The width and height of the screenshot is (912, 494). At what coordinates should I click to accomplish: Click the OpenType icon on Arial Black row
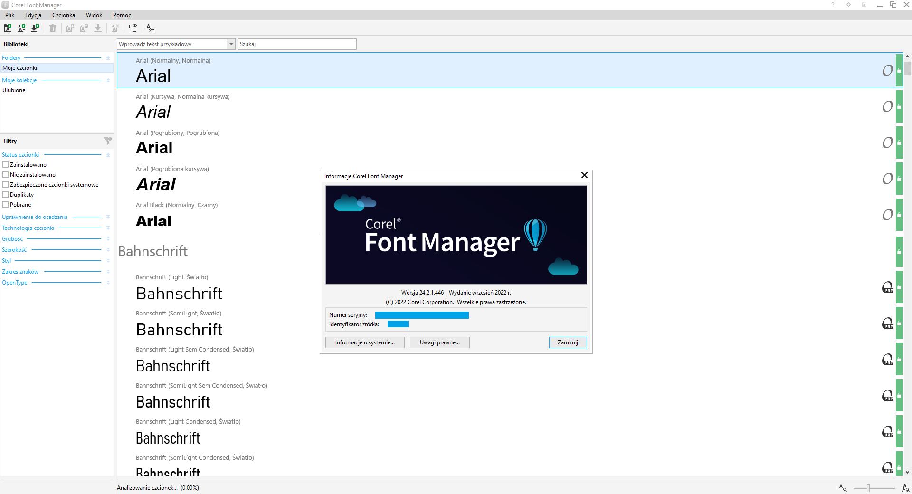887,215
